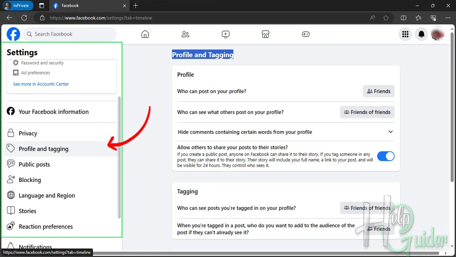This screenshot has width=456, height=257.
Task: Open the tab actions menu icon
Action: pyautogui.click(x=42, y=6)
